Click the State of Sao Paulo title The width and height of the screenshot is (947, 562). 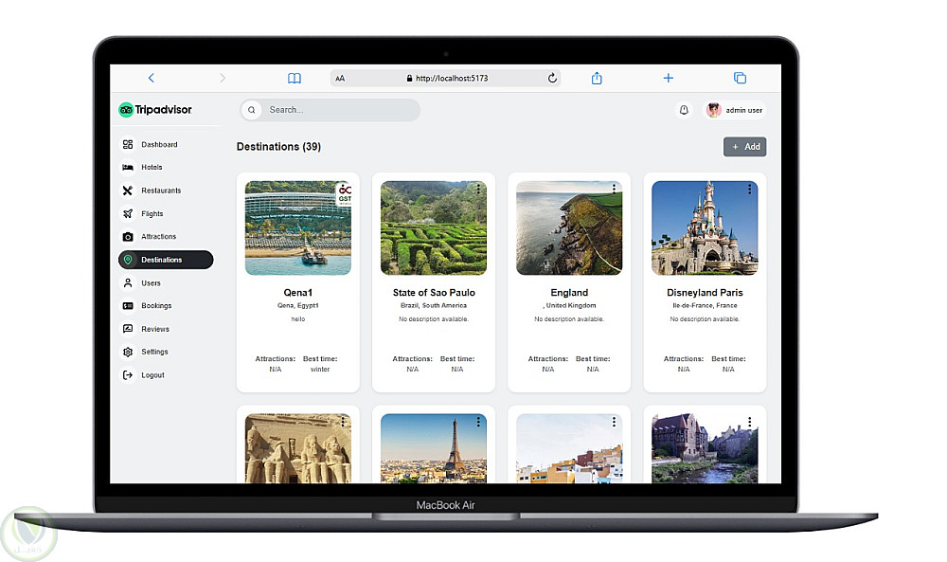(x=434, y=293)
